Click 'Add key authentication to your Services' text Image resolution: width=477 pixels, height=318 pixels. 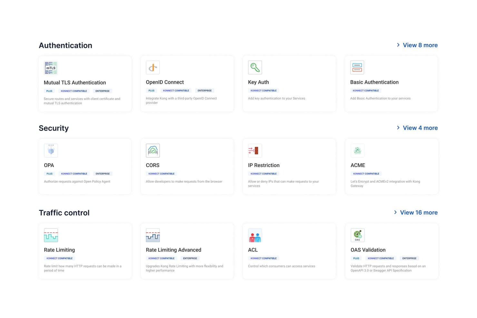pyautogui.click(x=277, y=99)
